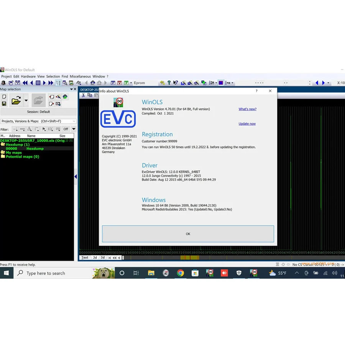Screen dimensions: 345x345
Task: Click the floppy disk save icon
Action: tap(4, 103)
